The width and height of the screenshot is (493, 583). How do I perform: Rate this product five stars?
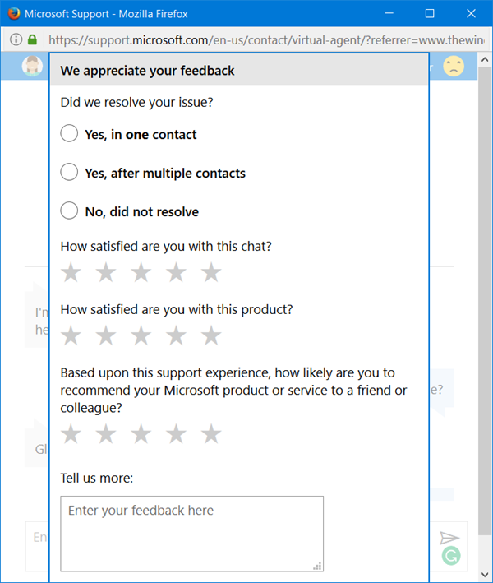point(211,335)
